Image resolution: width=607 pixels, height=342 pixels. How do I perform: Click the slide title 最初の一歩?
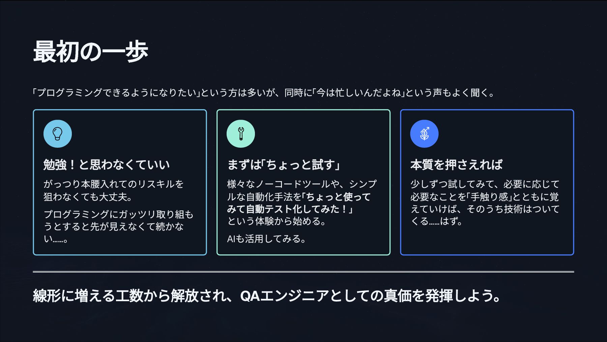[90, 52]
